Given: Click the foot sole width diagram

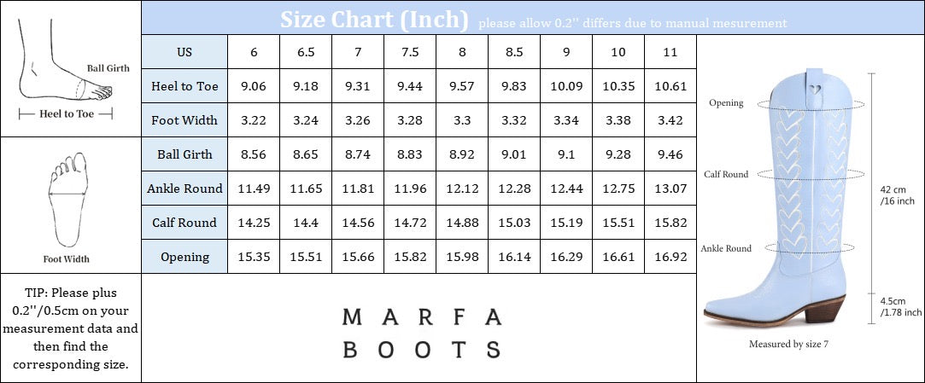Looking at the screenshot, I should coord(68,200).
